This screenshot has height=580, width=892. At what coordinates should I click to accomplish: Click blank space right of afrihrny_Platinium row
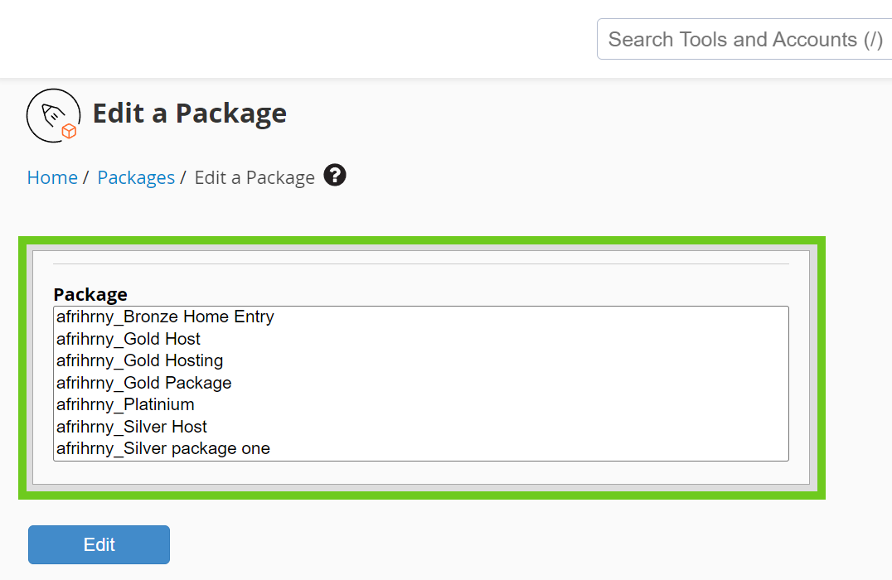(497, 404)
